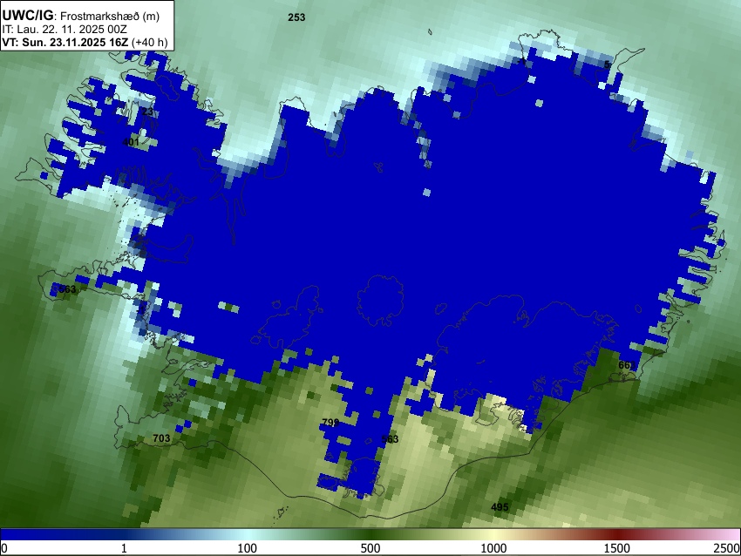Click the 253 value over the northern sea

[296, 17]
